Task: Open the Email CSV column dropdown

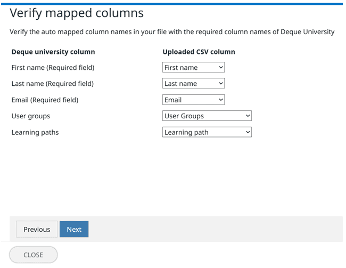Action: click(193, 100)
